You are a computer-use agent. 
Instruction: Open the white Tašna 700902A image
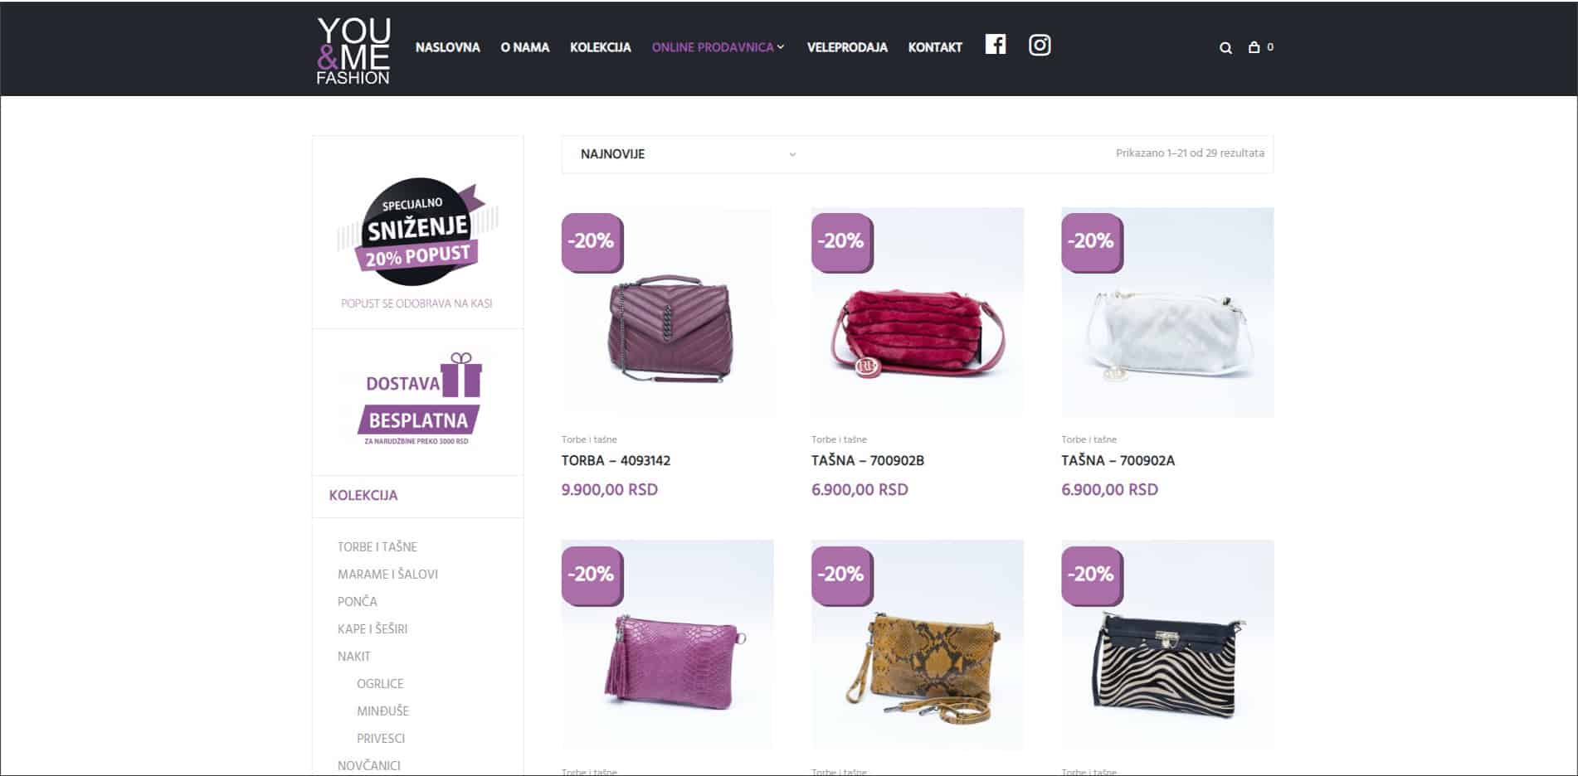click(1167, 312)
